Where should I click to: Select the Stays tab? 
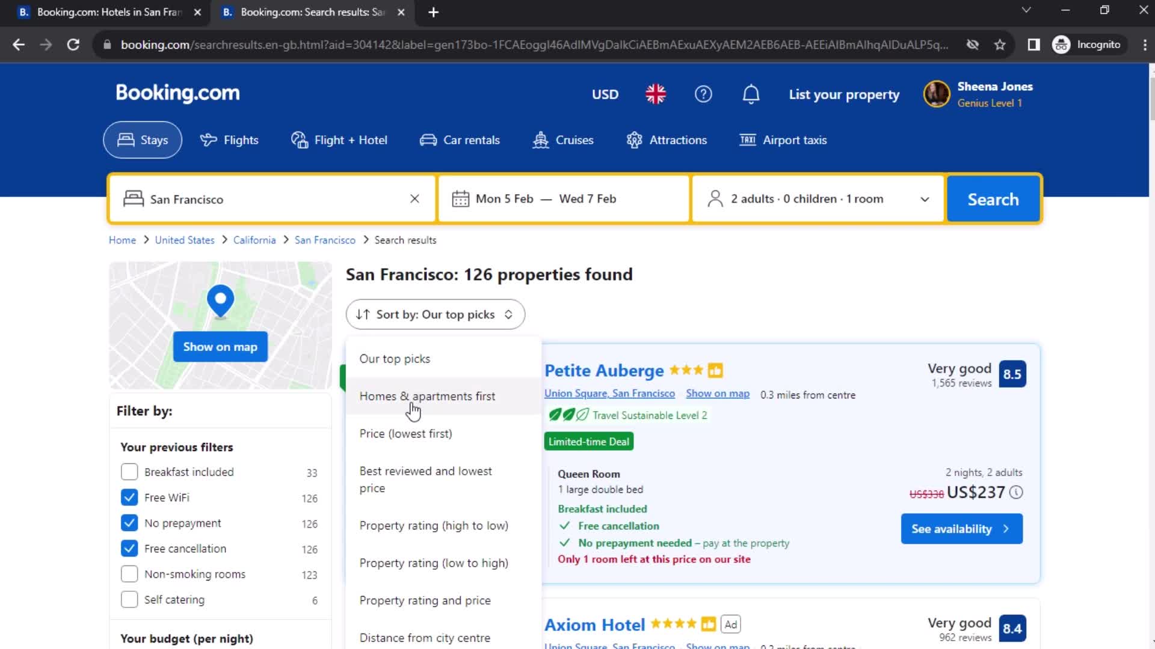tap(143, 140)
